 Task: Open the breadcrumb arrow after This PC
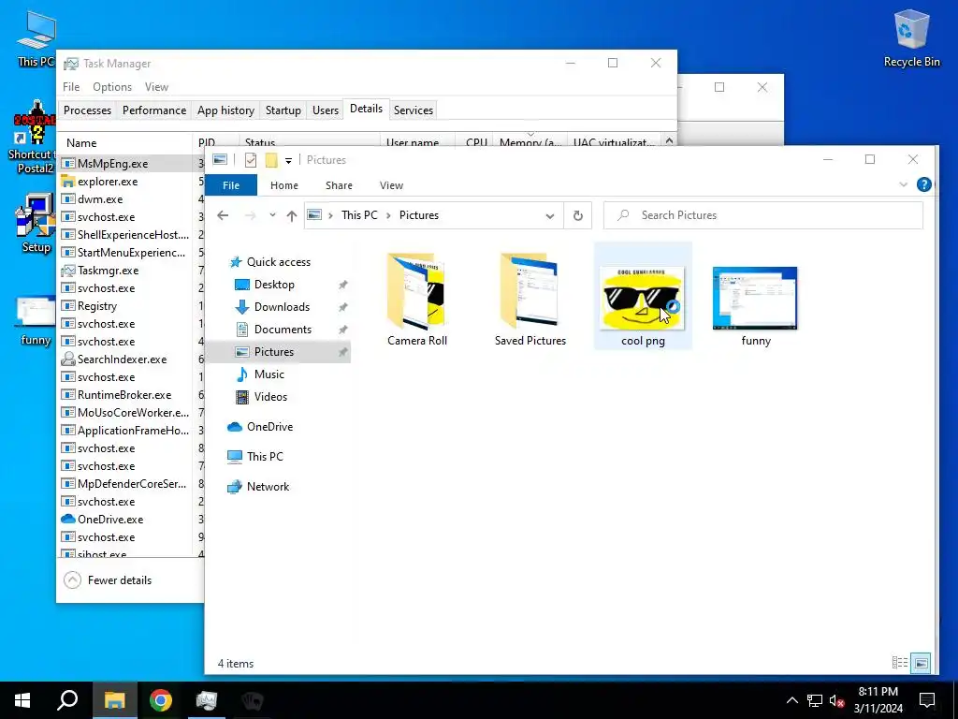[x=388, y=215]
